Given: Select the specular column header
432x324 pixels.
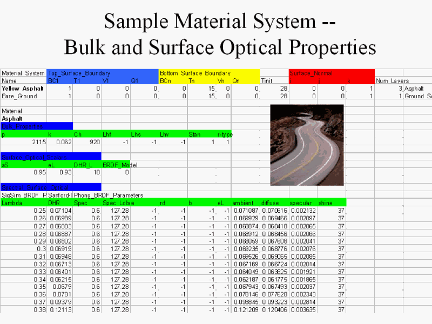Looking at the screenshot, I should (301, 203).
